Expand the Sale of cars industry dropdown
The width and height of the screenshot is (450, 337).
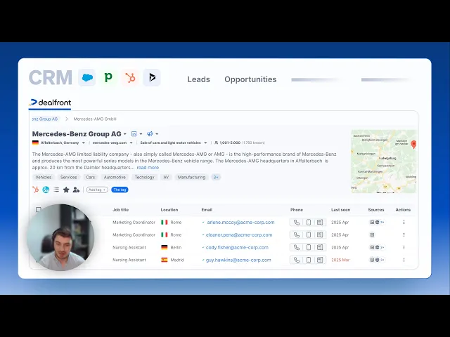pyautogui.click(x=205, y=143)
